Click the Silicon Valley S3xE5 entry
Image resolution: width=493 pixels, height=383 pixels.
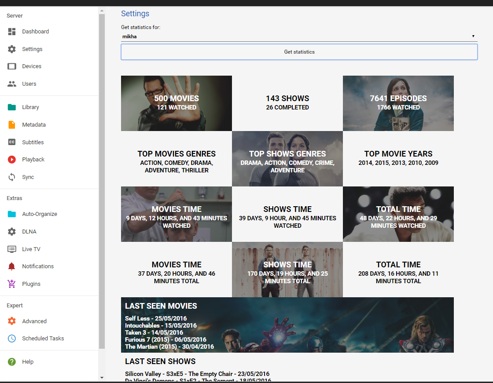pyautogui.click(x=197, y=374)
